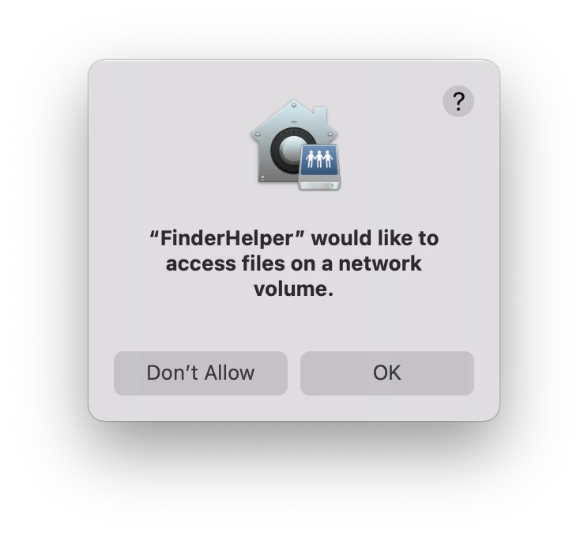Select the safe dial on the house icon

tap(288, 149)
